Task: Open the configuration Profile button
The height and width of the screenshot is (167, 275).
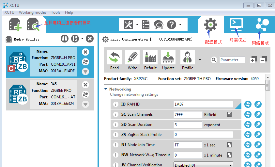Action: pyautogui.click(x=188, y=60)
